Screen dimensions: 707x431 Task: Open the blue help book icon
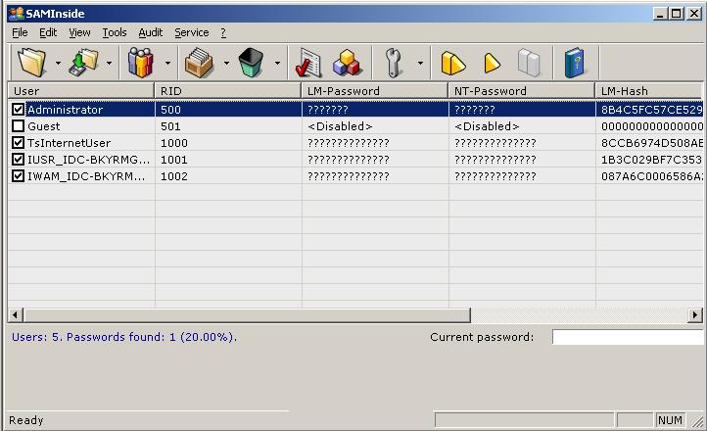coord(574,63)
